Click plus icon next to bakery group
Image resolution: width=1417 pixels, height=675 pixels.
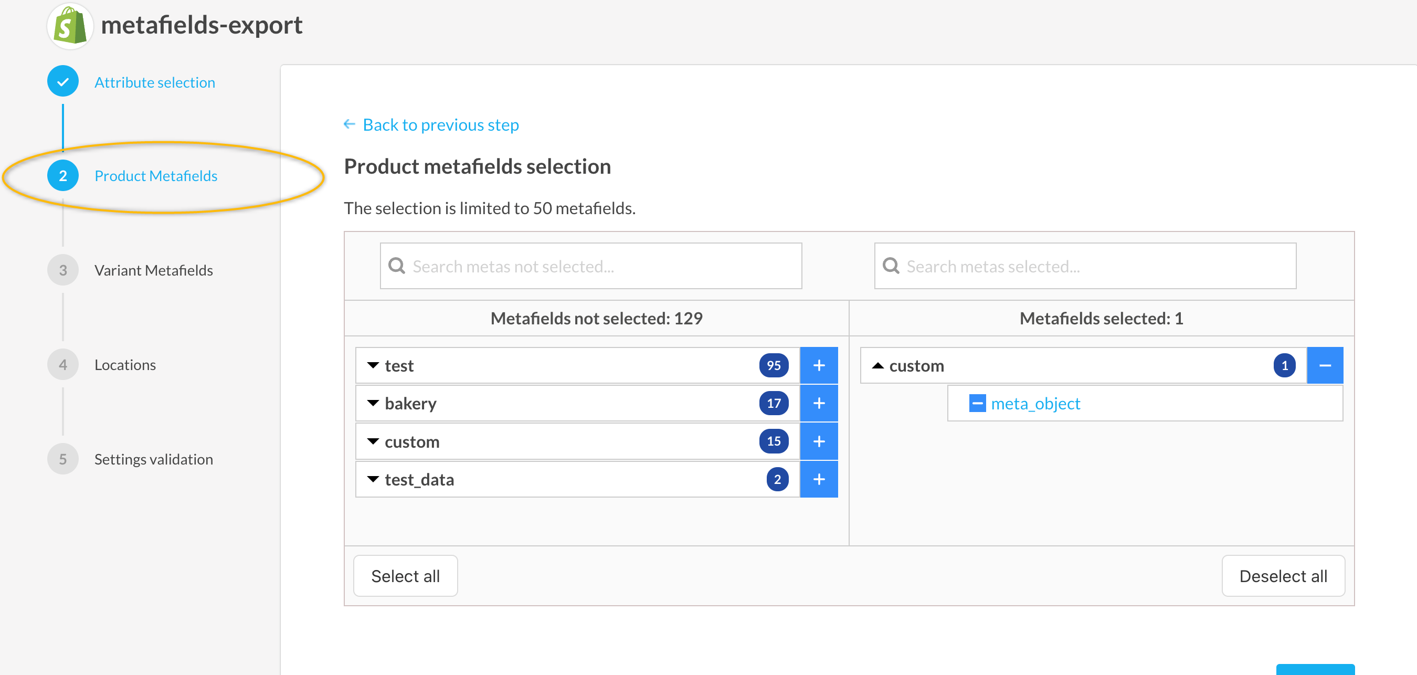(818, 403)
